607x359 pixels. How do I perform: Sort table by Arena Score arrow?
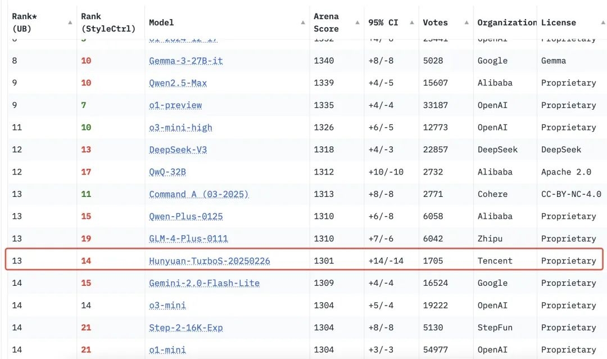[x=357, y=23]
